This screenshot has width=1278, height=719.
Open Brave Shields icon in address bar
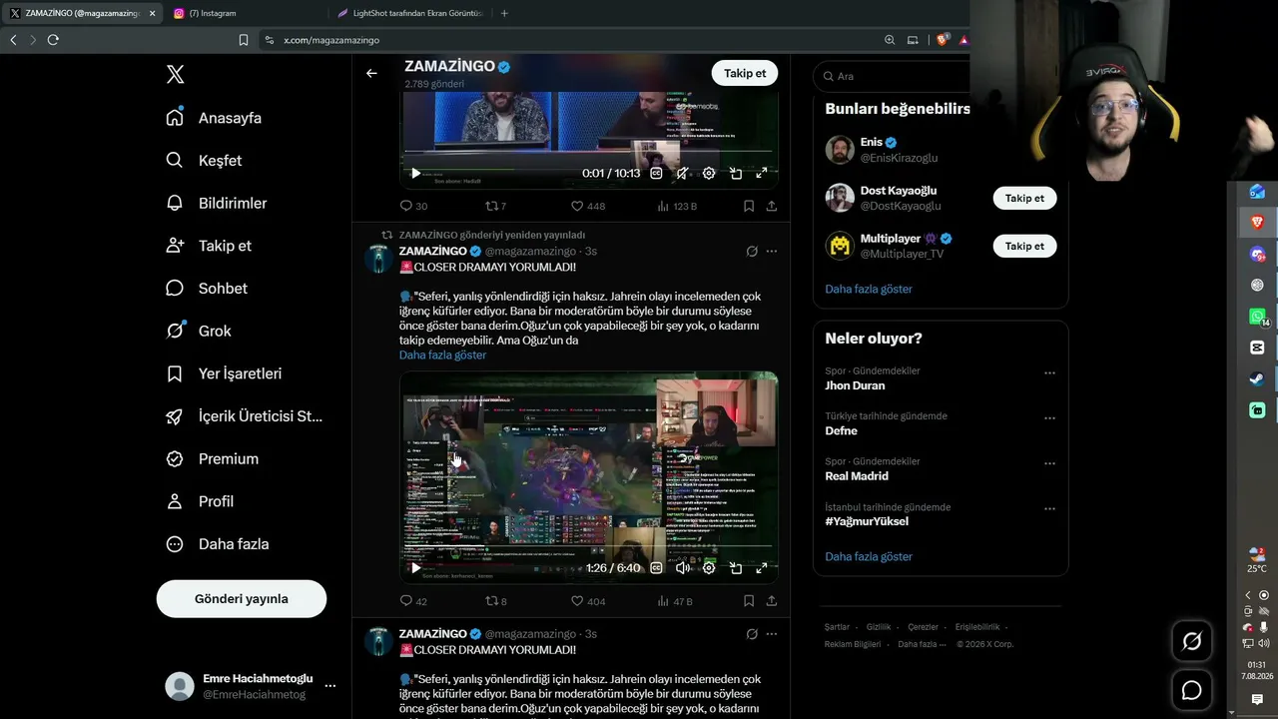point(943,40)
